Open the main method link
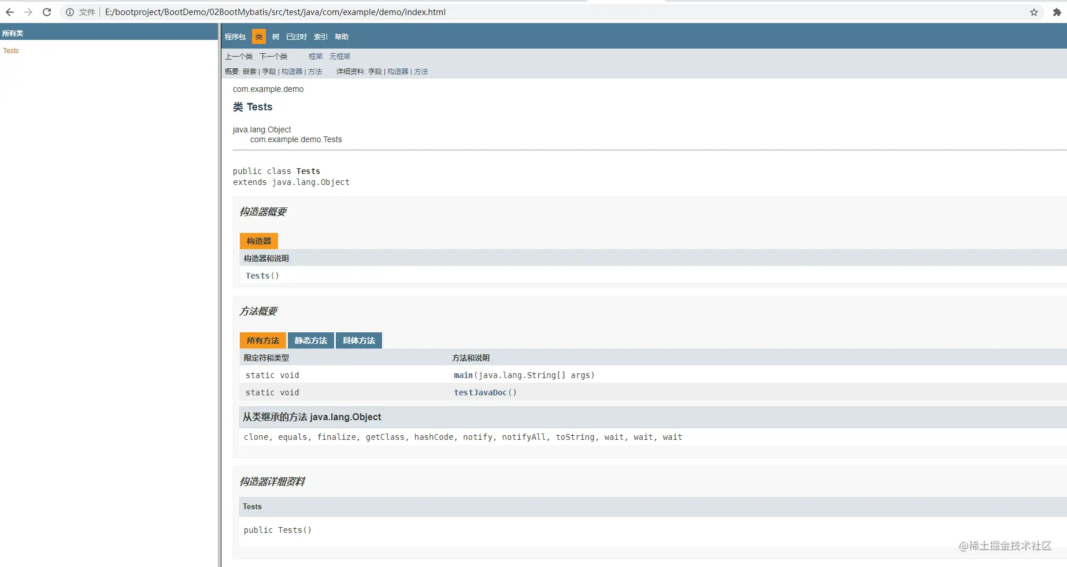The height and width of the screenshot is (567, 1067). pos(464,375)
